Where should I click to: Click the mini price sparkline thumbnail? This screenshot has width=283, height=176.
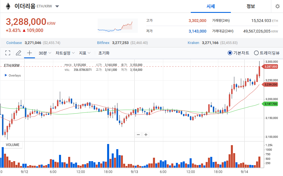118,26
